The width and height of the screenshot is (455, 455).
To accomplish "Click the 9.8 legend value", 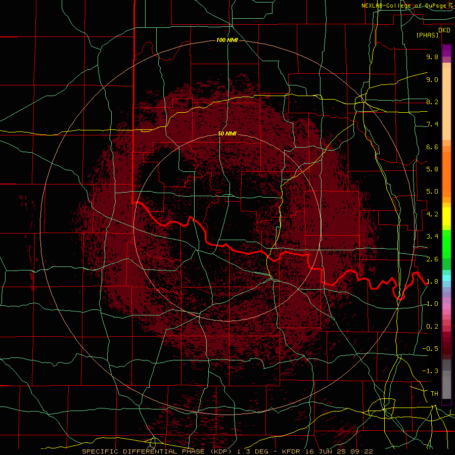I will point(432,57).
